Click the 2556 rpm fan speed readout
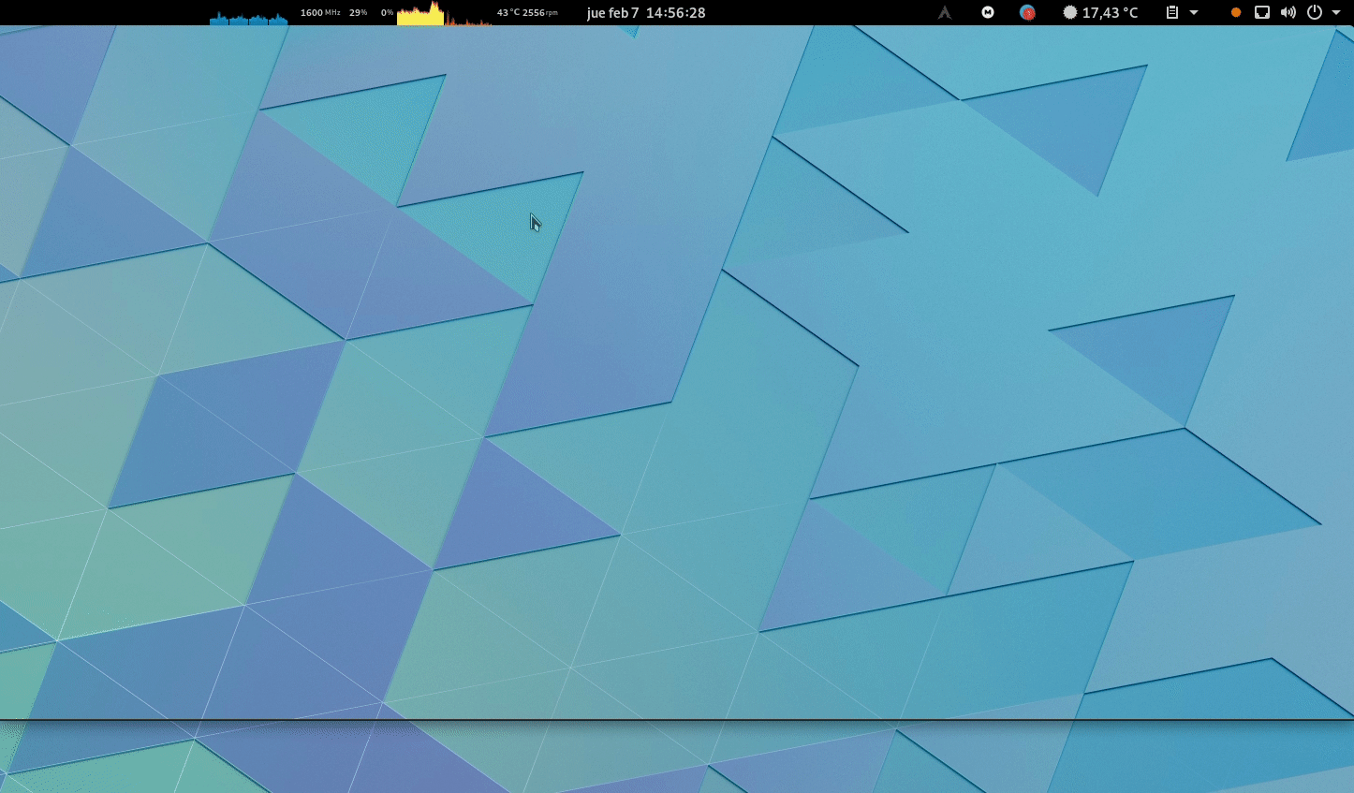 540,13
